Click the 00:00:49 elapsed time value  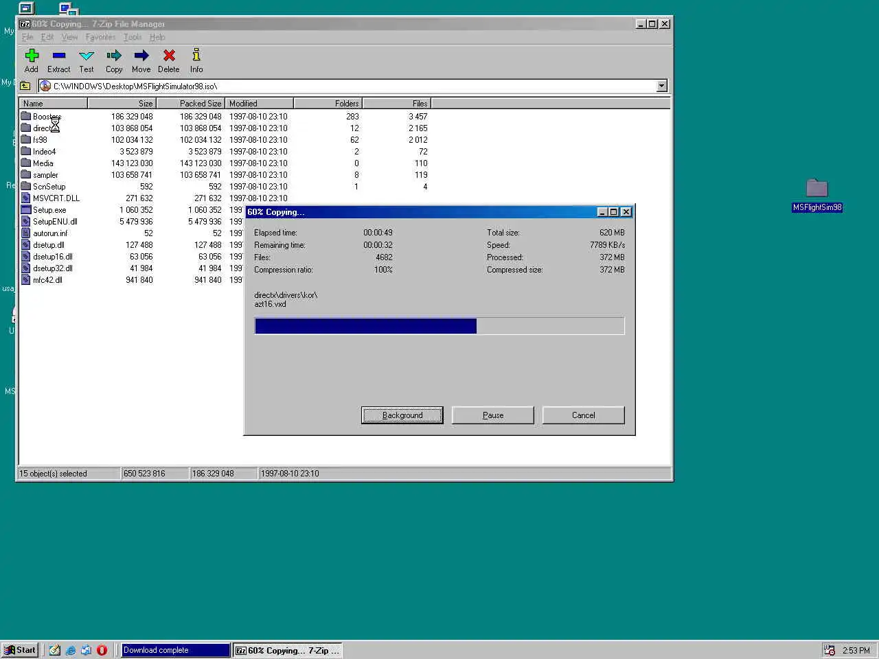click(378, 233)
